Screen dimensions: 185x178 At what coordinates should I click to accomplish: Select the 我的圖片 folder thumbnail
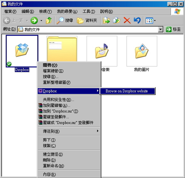click(x=142, y=51)
